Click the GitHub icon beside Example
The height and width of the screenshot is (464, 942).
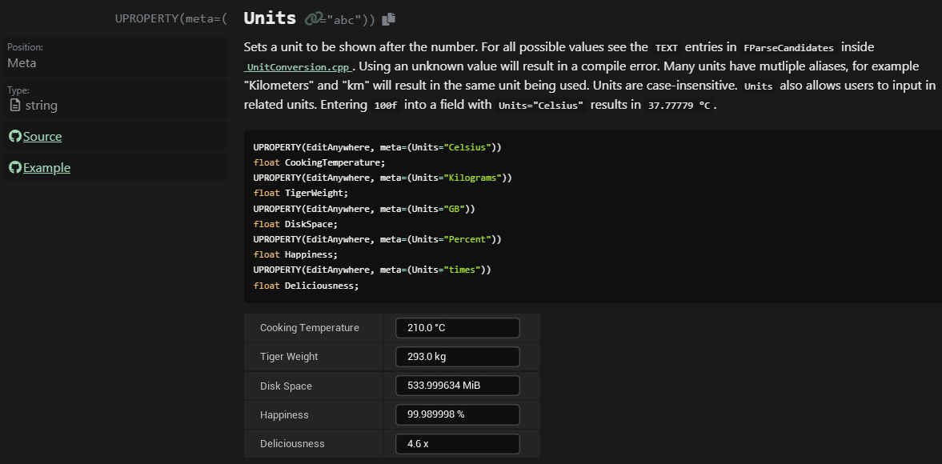coord(15,167)
